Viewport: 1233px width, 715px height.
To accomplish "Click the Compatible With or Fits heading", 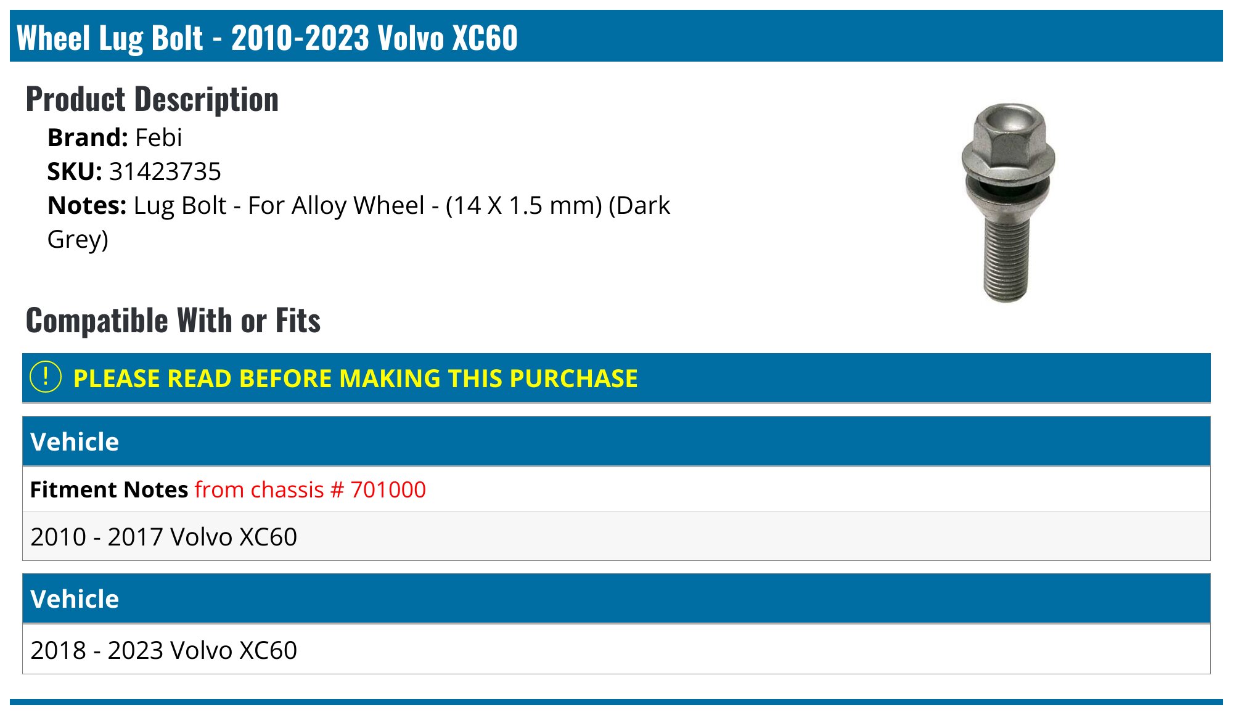I will coord(173,321).
